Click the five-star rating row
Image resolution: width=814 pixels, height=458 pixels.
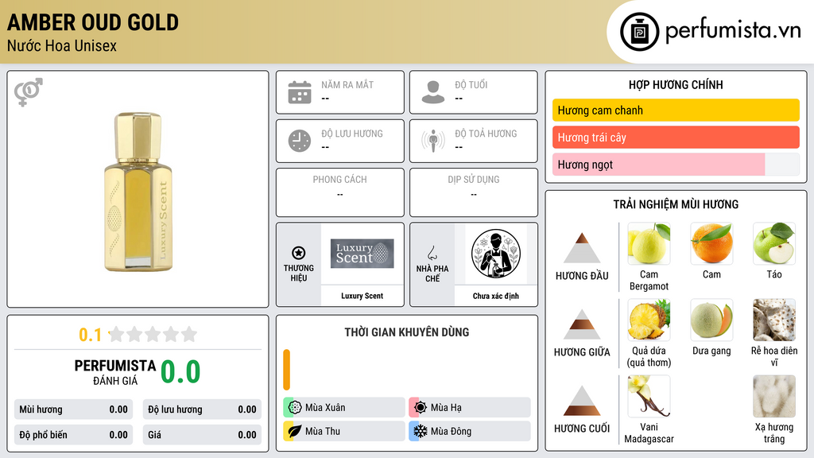pos(153,335)
